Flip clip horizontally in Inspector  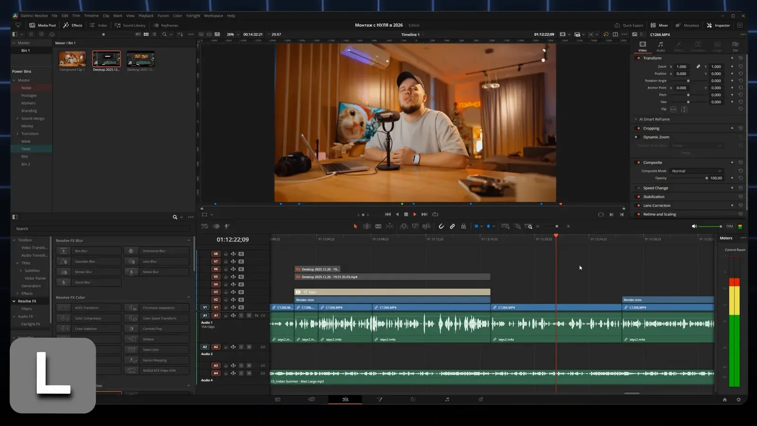pos(673,109)
